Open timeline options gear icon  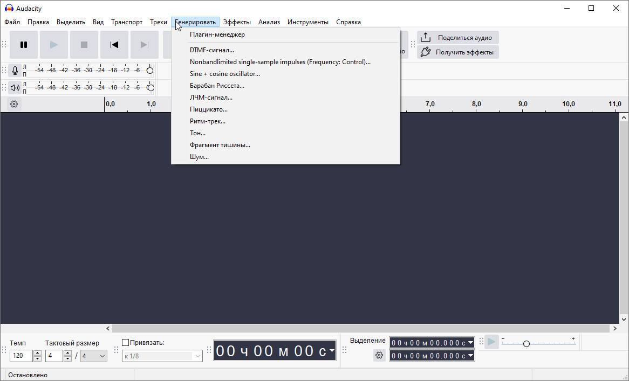(x=15, y=104)
